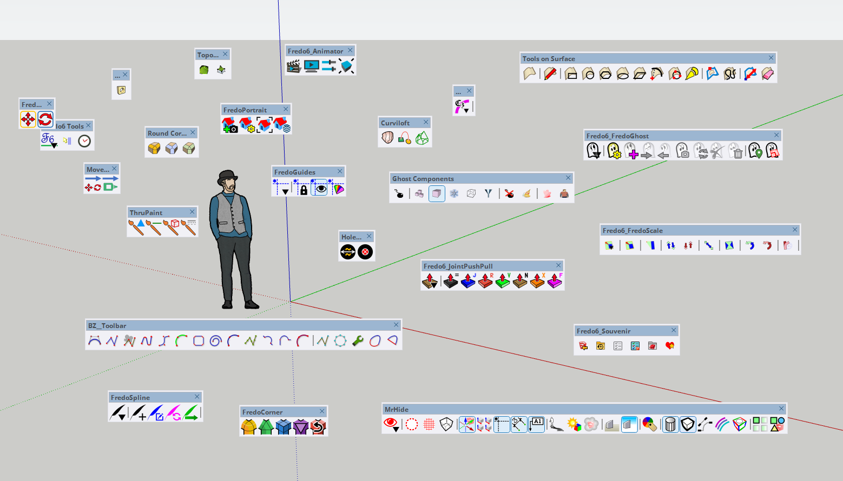Click the wrench icon in BZ_Toolbar
This screenshot has width=843, height=481.
click(358, 340)
